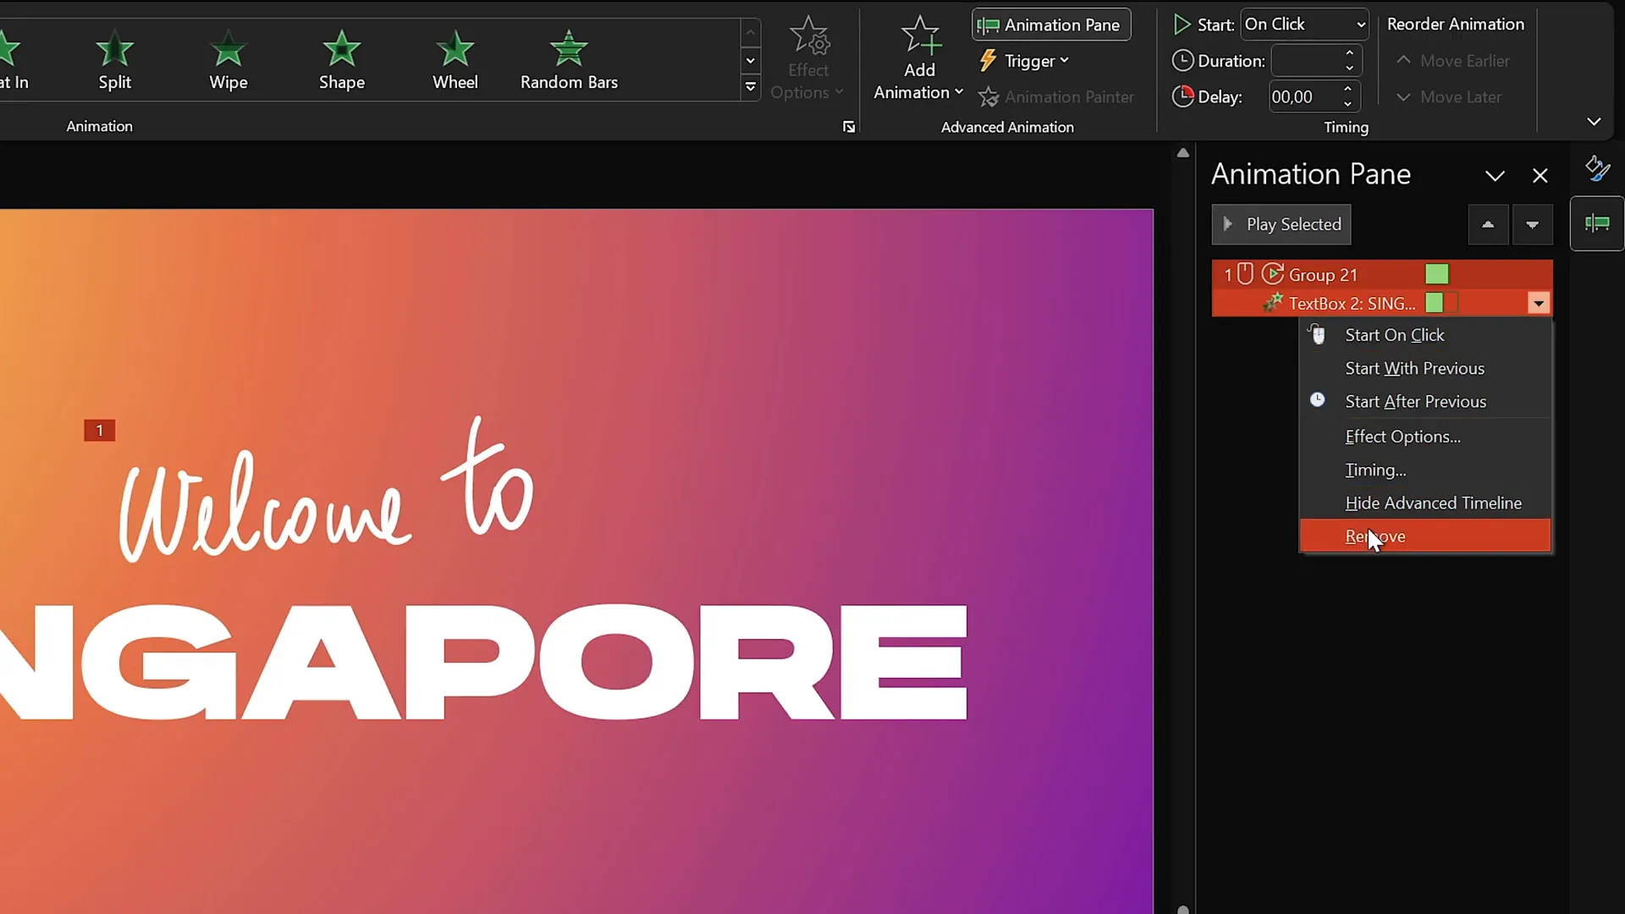Click the star effect icon beside TextBox 2

(1273, 302)
